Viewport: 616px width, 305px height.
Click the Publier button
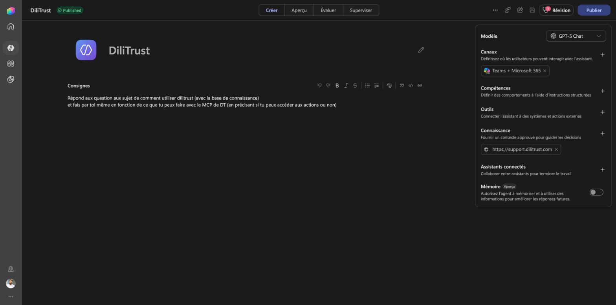click(x=594, y=10)
